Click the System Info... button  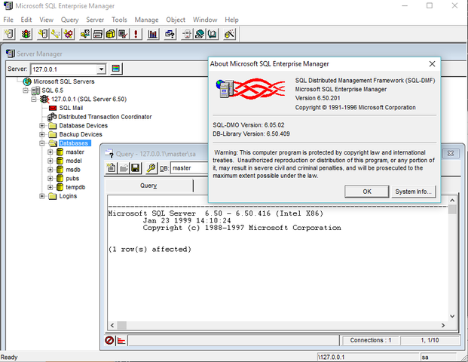pyautogui.click(x=414, y=192)
